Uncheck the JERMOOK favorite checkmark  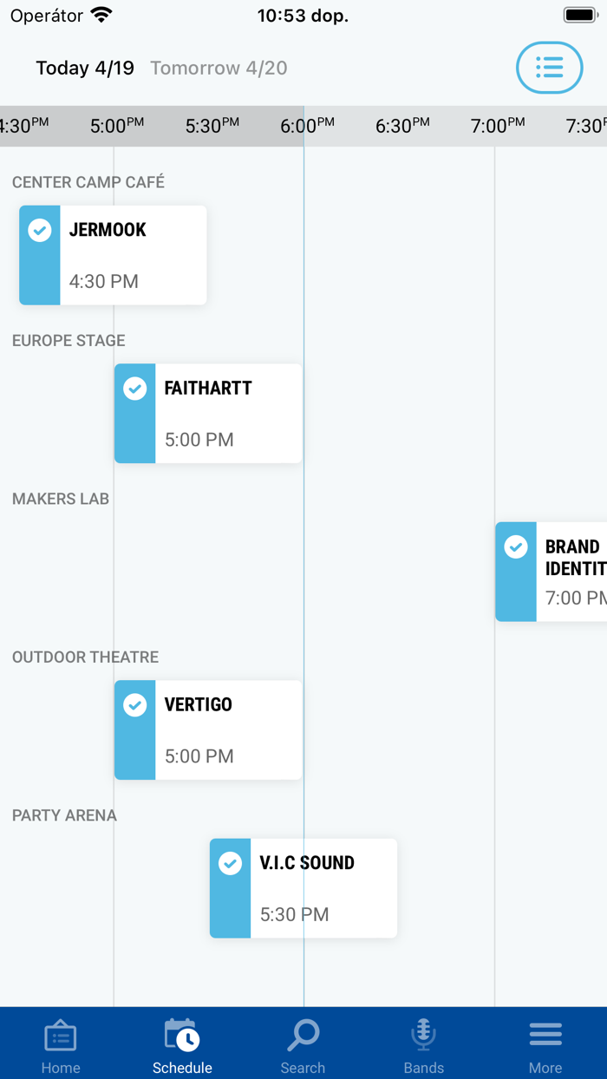(40, 230)
